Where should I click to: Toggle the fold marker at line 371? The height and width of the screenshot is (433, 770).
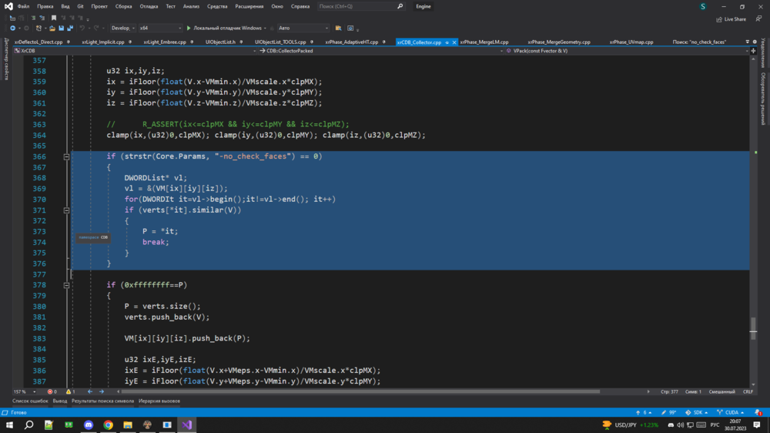click(x=66, y=210)
